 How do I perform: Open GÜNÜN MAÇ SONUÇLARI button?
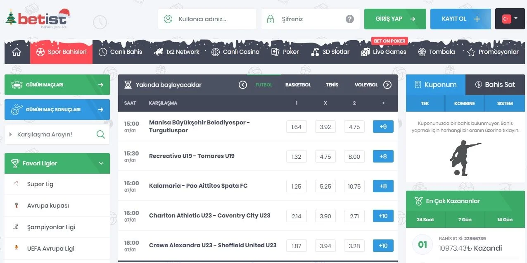coord(57,110)
